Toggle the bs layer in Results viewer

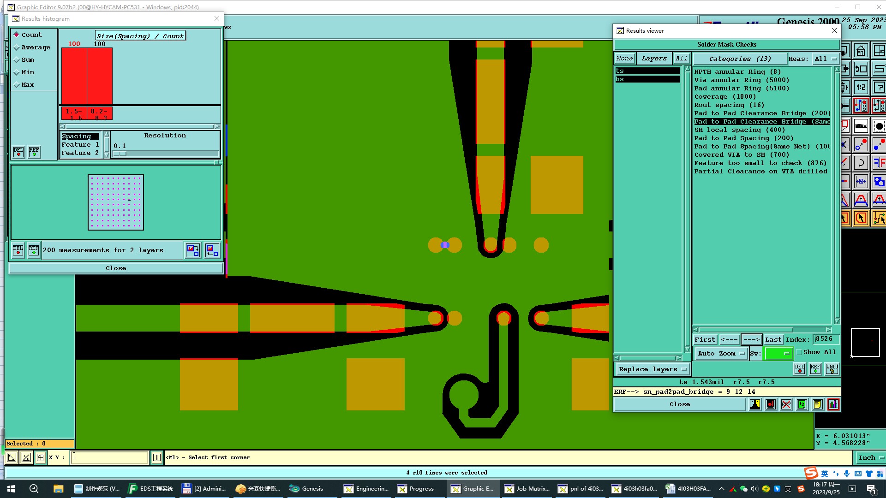(647, 79)
